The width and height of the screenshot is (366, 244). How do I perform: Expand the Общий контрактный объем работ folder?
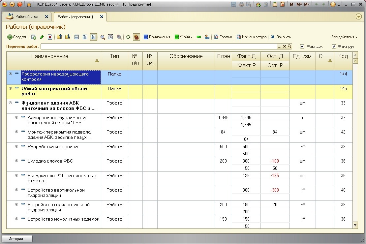coord(10,88)
